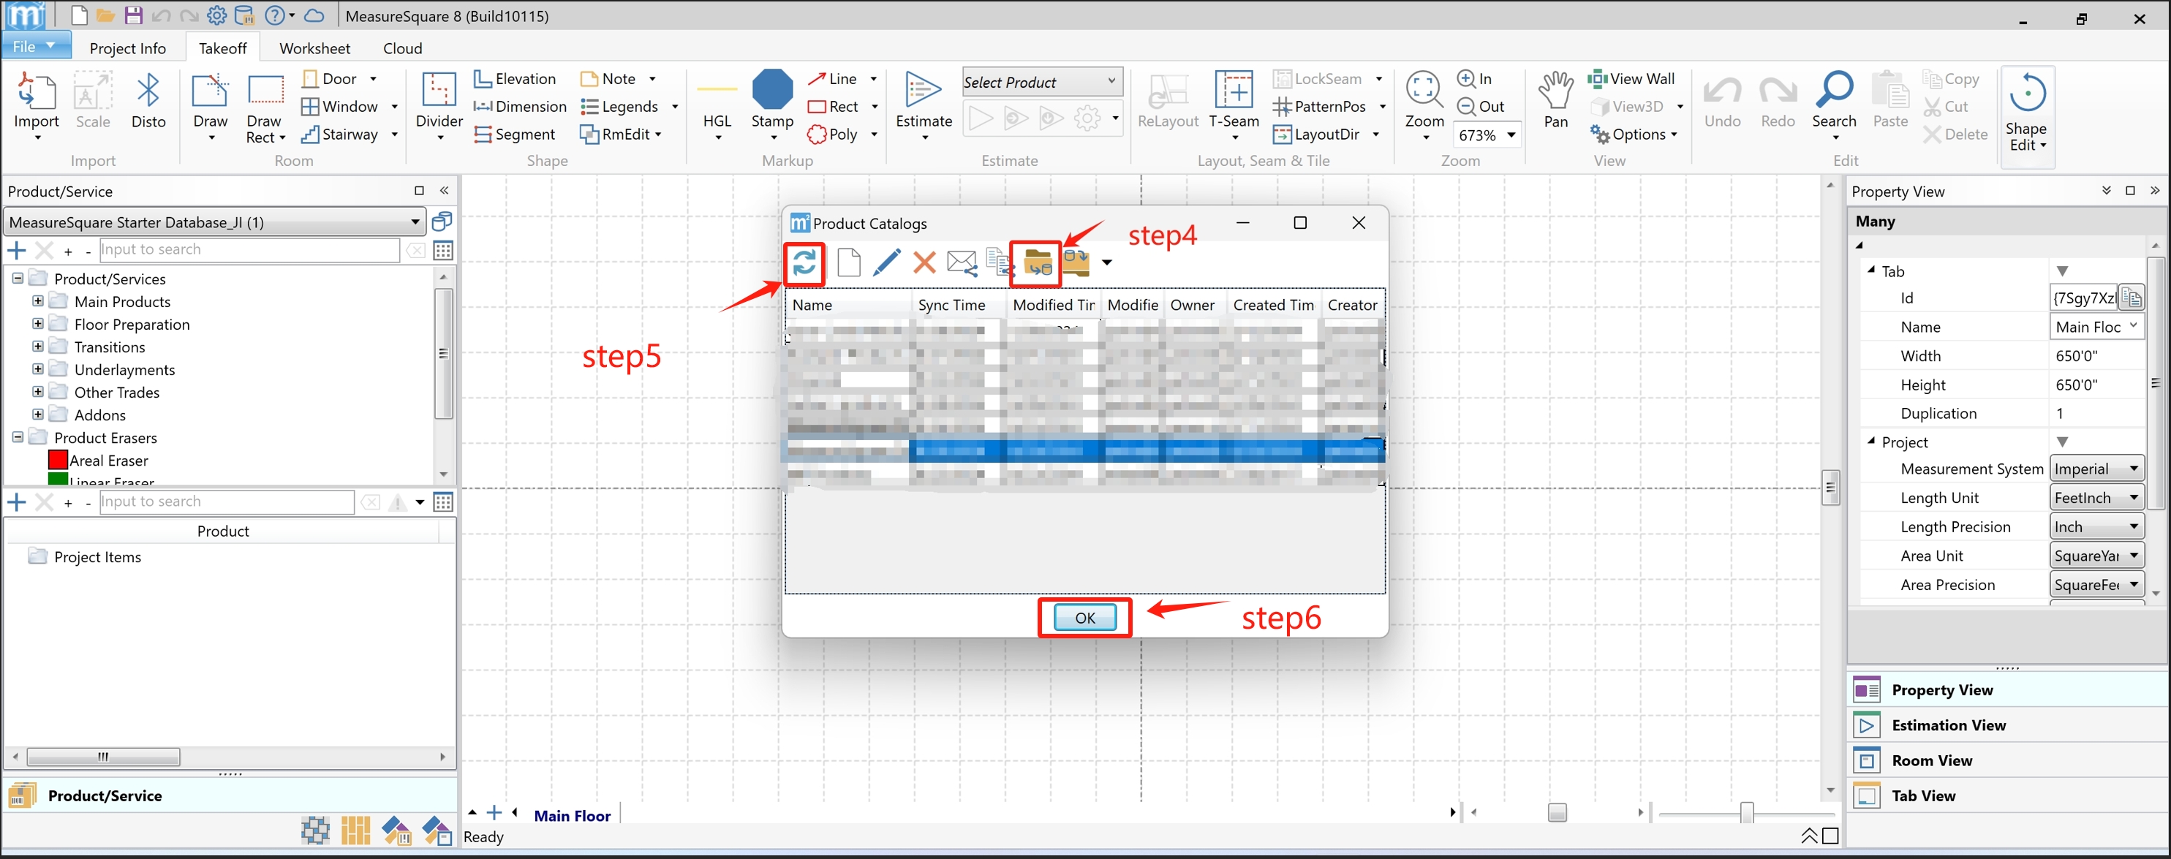Open the Select Product dropdown
The width and height of the screenshot is (2171, 859).
pos(1042,82)
